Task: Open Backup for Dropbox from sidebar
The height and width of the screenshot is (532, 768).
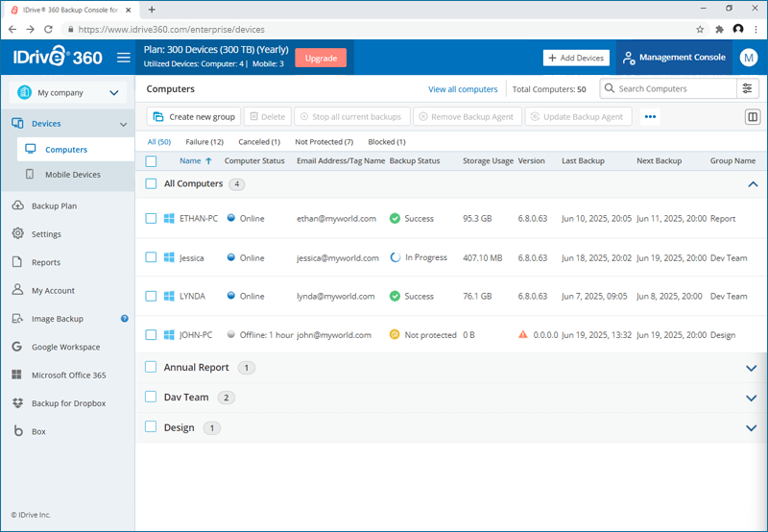Action: [67, 403]
